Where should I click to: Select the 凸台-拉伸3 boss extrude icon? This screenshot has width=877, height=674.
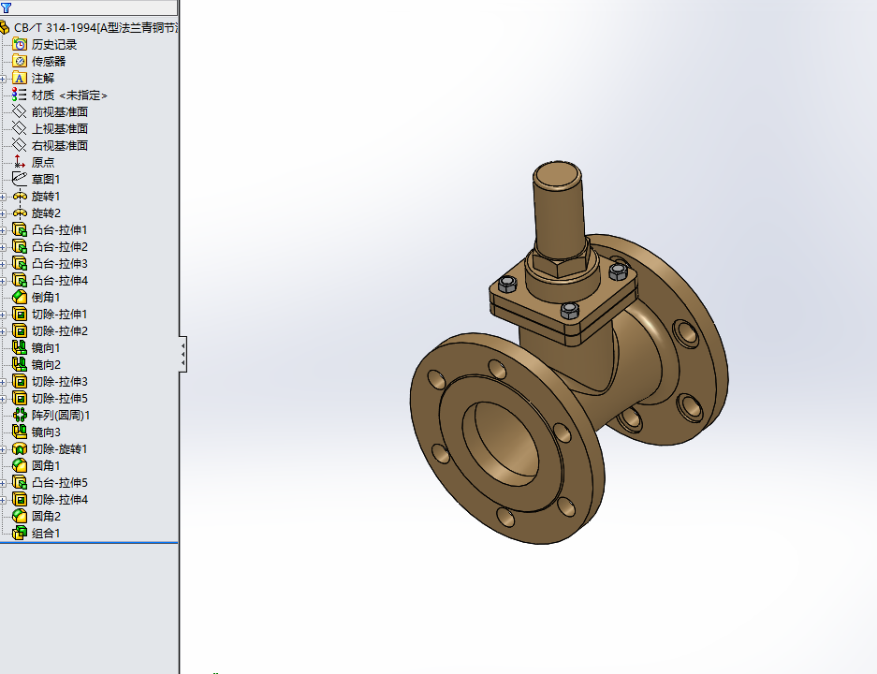point(20,263)
